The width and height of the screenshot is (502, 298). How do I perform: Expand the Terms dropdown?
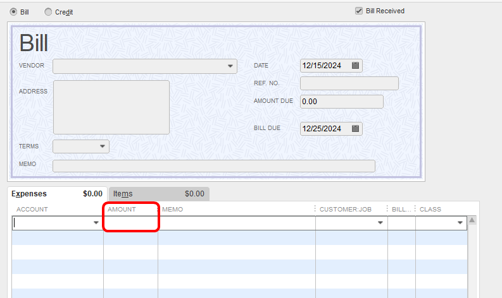(x=102, y=146)
